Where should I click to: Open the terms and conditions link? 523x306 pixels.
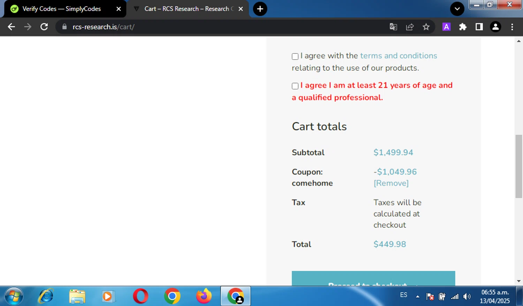399,56
